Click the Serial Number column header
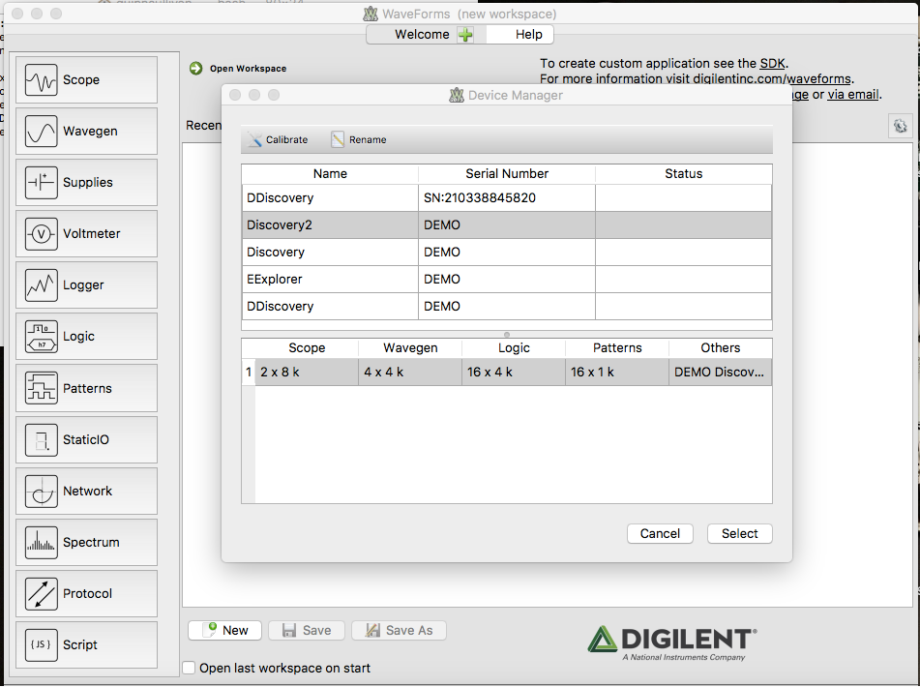 tap(507, 173)
